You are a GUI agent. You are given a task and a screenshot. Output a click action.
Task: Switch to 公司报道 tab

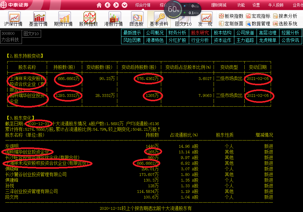[x=245, y=33]
